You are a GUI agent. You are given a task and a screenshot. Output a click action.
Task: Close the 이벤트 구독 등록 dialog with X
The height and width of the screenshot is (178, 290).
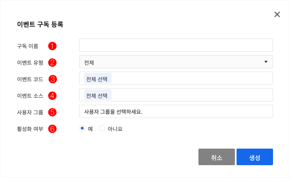click(x=277, y=14)
